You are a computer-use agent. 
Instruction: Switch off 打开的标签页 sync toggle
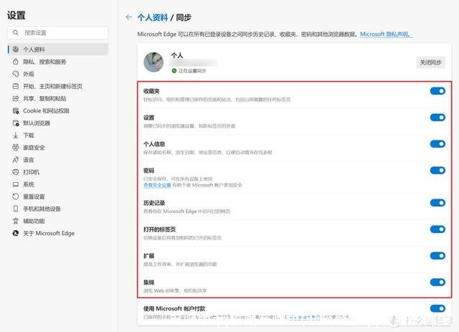pos(437,229)
